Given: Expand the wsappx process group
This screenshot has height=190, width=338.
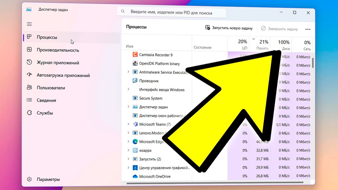Looking at the screenshot, I should click(x=128, y=150).
